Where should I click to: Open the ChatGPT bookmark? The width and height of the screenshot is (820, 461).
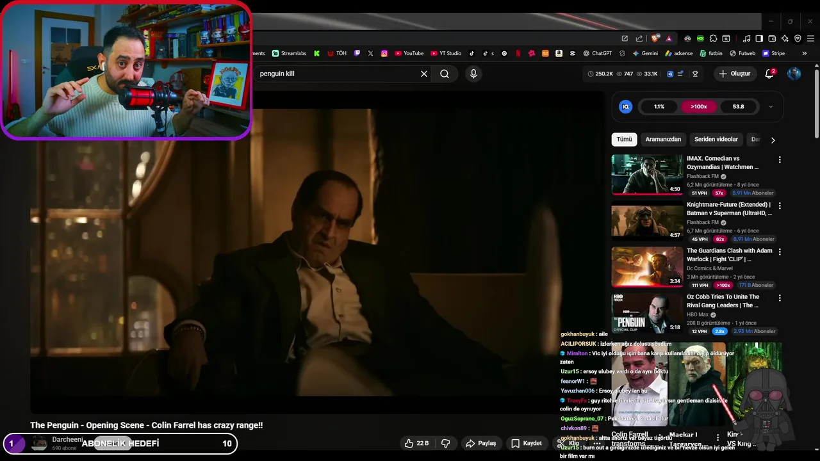597,54
